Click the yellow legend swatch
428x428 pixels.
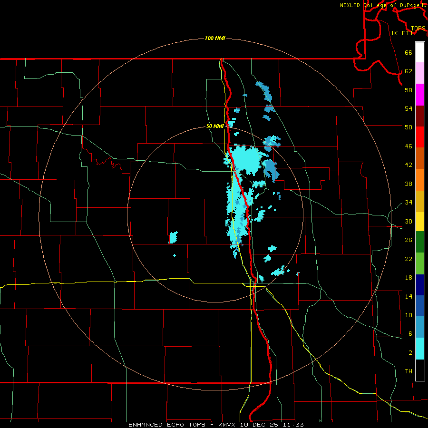tap(420, 222)
